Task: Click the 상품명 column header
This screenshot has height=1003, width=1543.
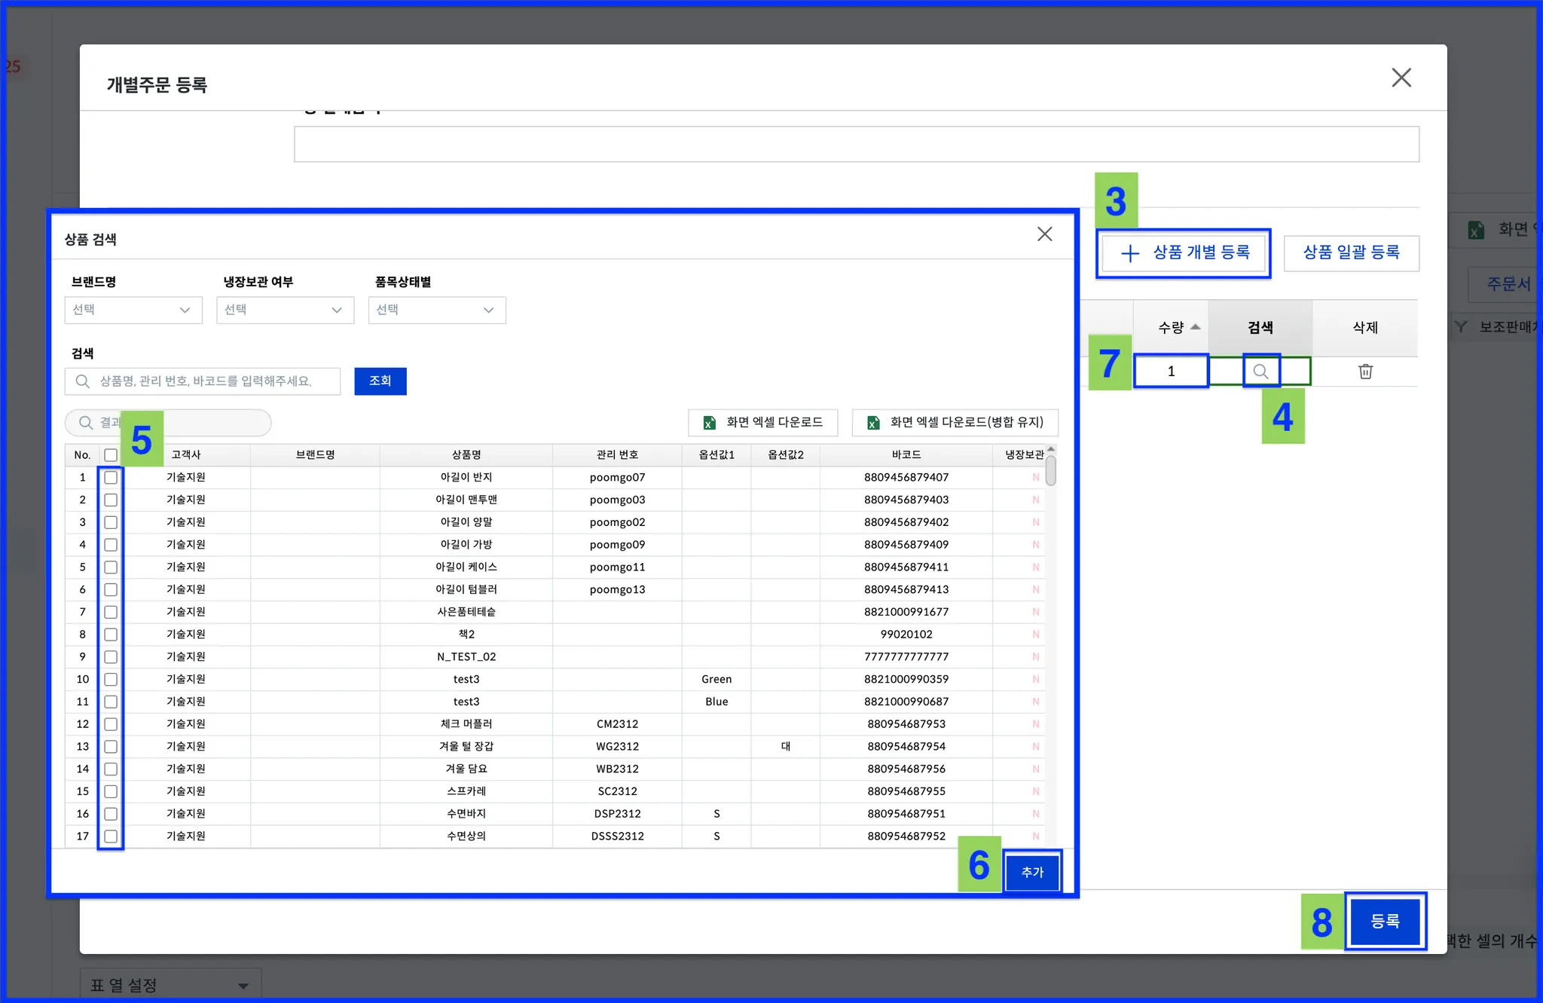Action: [466, 455]
